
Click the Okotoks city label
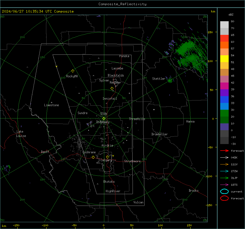pos(109,182)
